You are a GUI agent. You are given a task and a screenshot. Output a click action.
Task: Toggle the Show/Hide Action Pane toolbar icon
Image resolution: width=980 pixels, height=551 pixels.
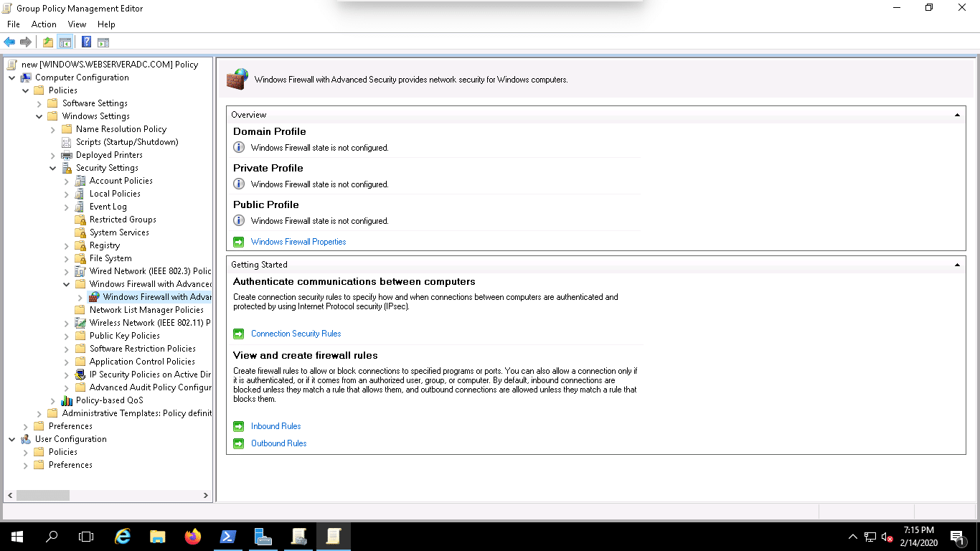click(103, 42)
